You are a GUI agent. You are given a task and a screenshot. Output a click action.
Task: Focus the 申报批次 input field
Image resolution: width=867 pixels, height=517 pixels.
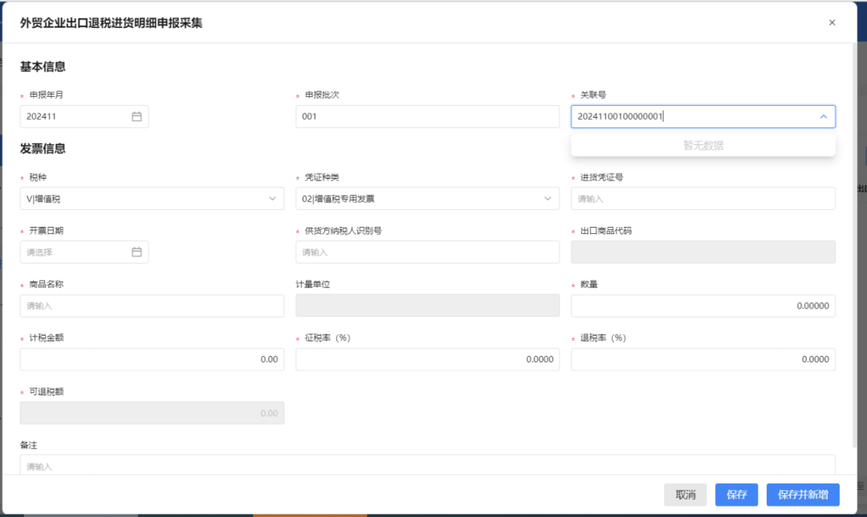(427, 116)
